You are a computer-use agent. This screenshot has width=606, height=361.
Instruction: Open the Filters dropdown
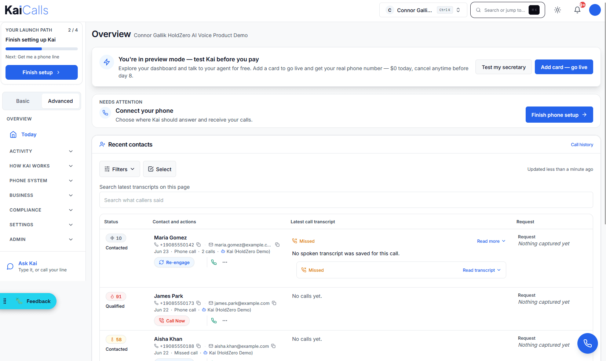tap(120, 169)
